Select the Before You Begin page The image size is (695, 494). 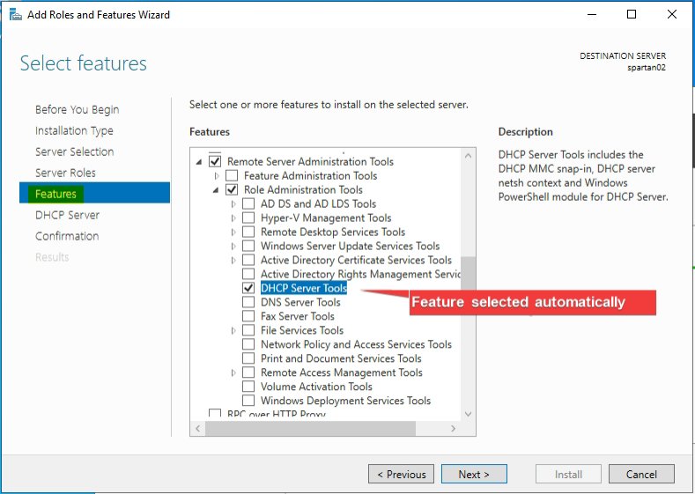tap(77, 109)
